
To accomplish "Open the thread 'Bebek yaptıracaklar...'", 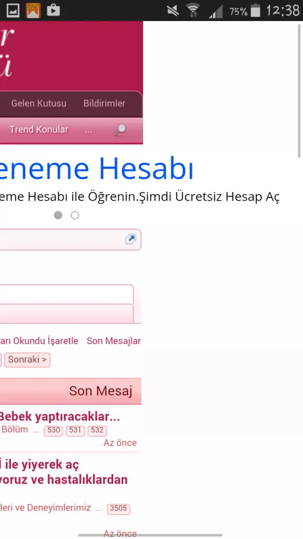I will click(x=60, y=416).
